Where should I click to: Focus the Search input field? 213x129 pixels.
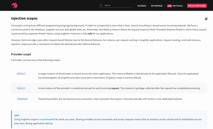point(118,5)
